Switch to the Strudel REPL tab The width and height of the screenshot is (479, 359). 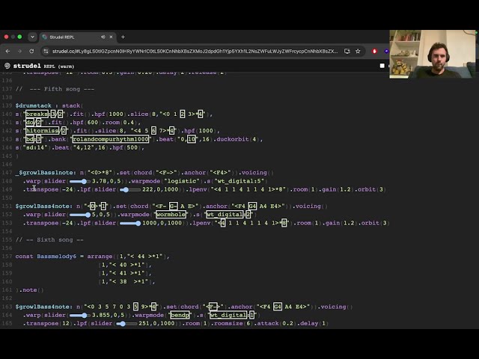(78, 37)
